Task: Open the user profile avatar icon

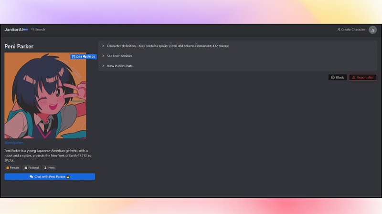Action: (x=372, y=30)
